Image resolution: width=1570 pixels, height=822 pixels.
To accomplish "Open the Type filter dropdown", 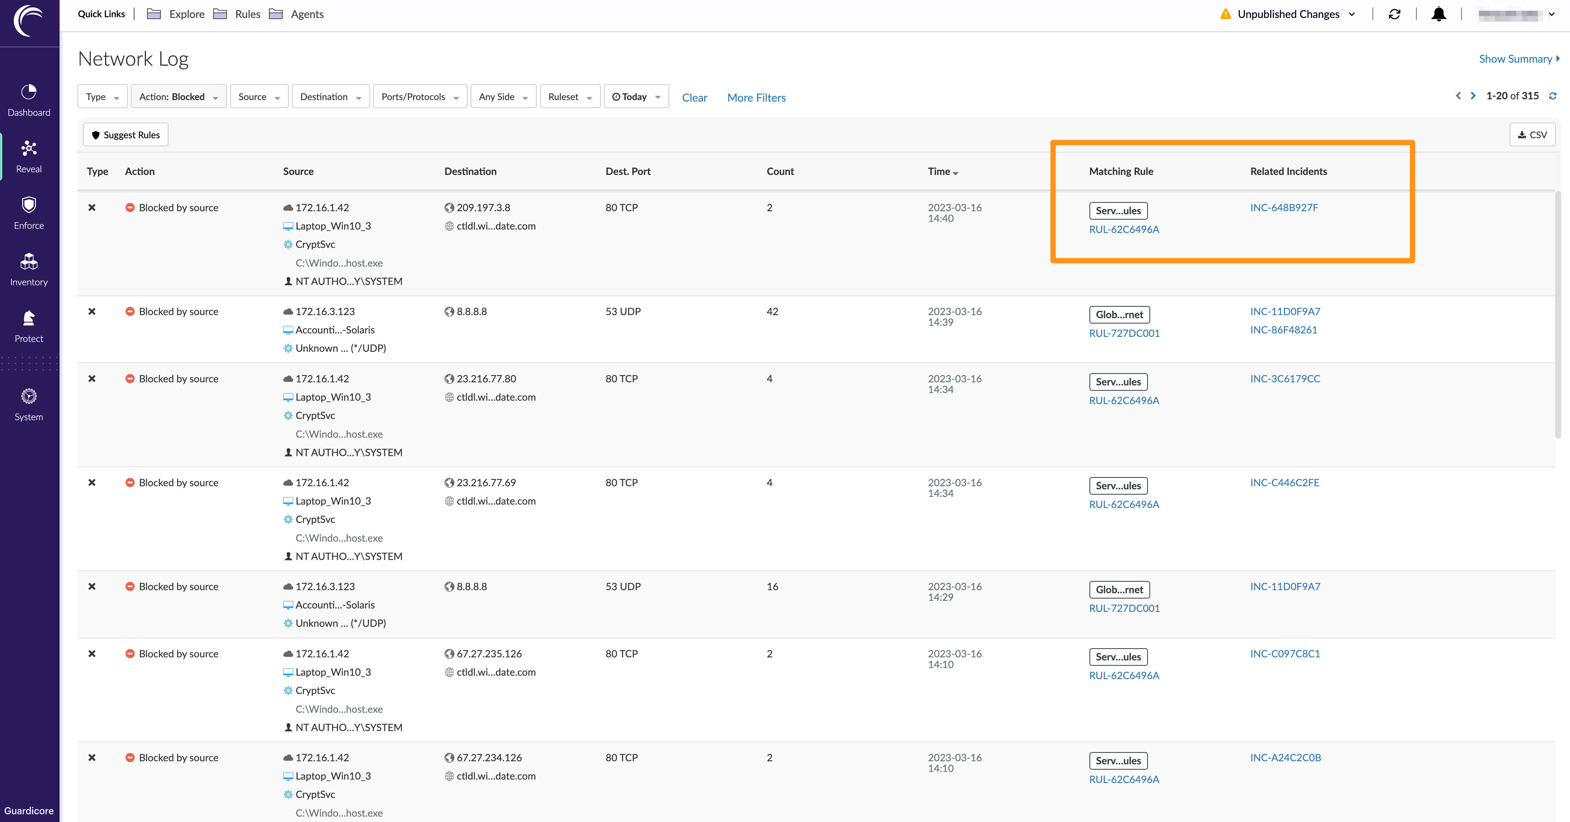I will point(103,96).
